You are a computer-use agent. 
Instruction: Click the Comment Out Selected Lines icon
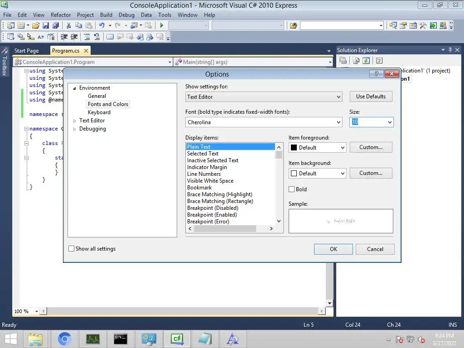[x=87, y=37]
